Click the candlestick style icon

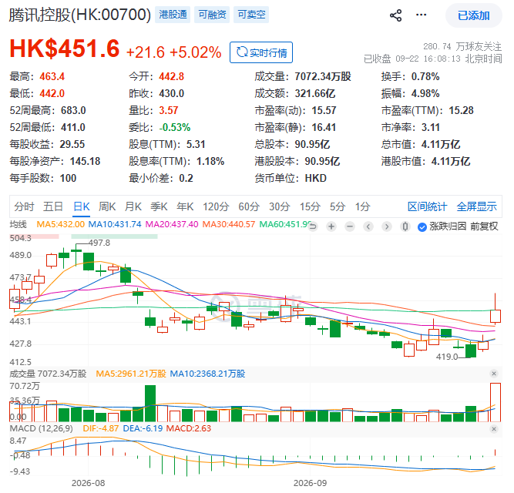point(405,226)
